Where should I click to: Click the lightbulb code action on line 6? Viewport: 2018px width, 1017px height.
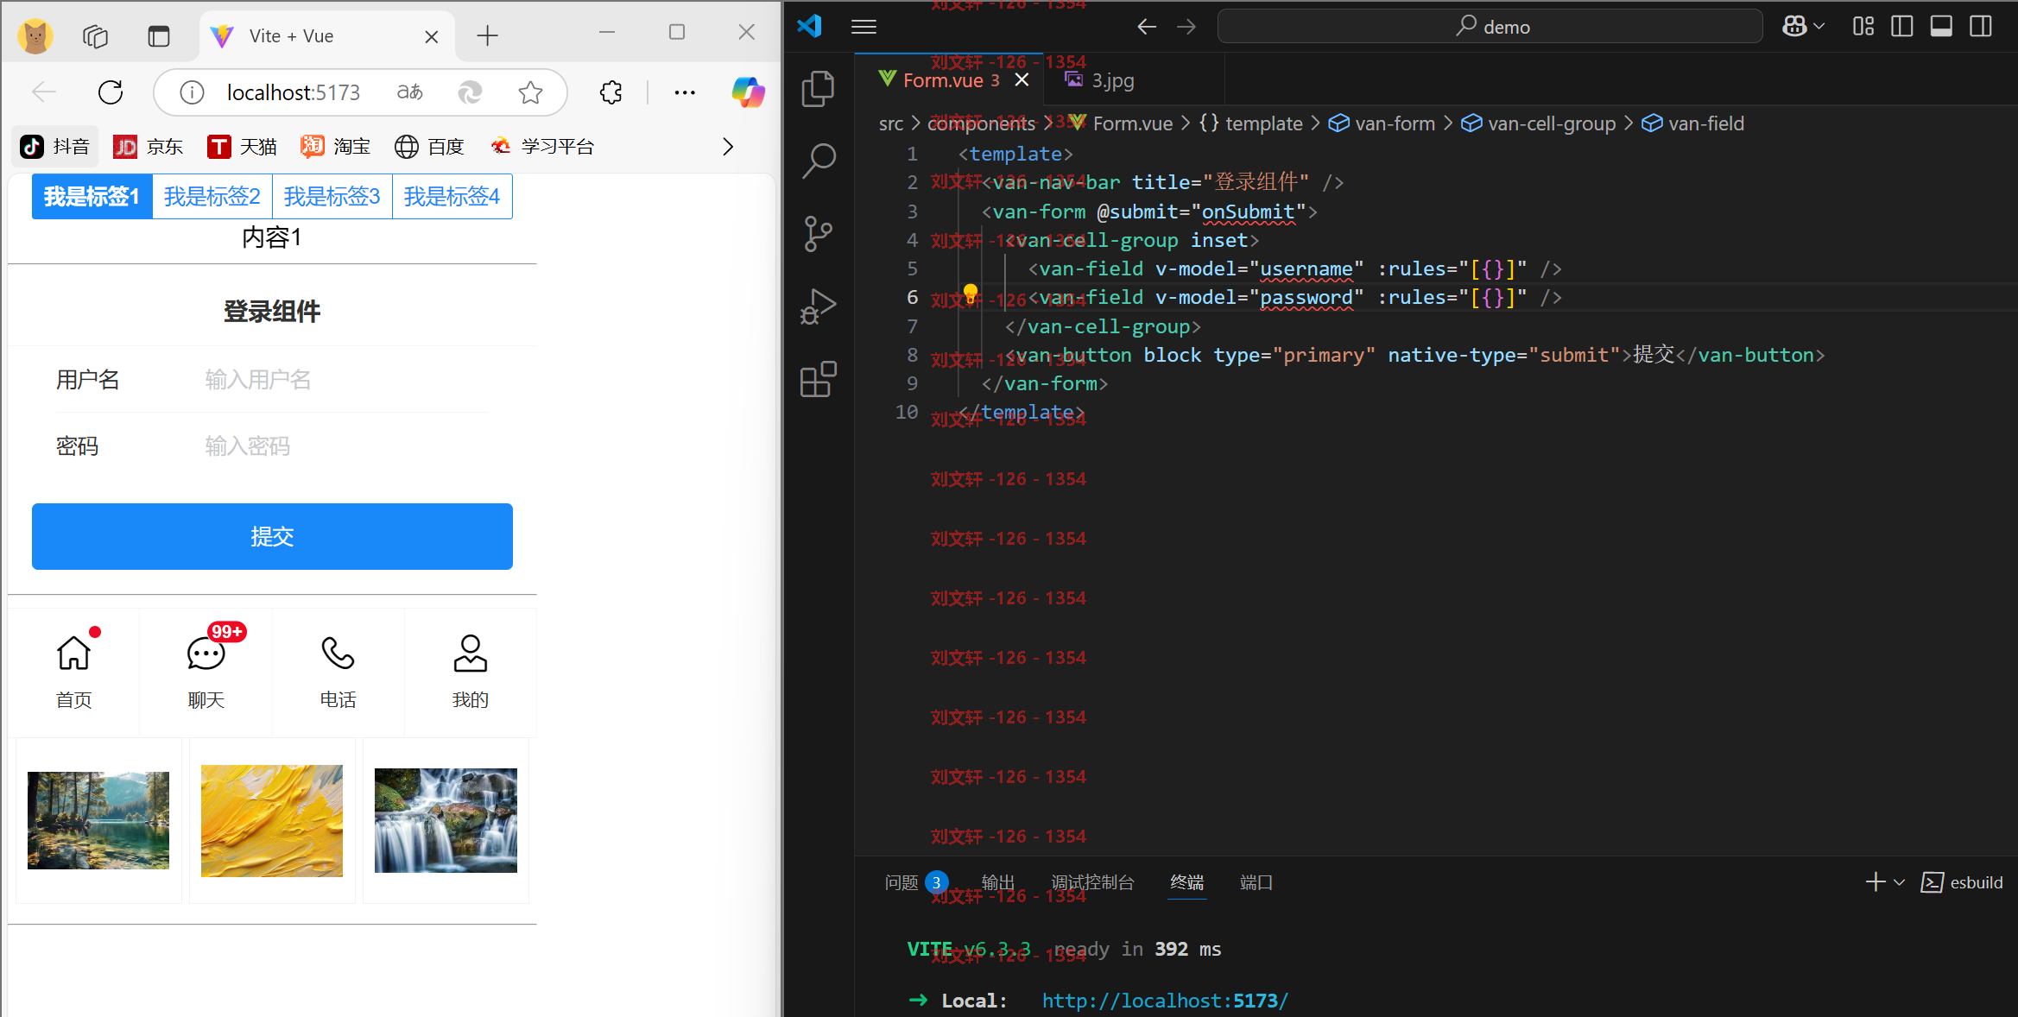coord(971,293)
